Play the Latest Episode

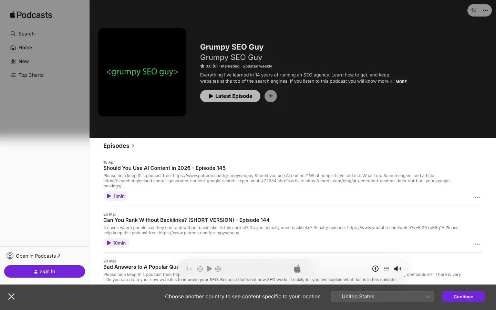230,96
